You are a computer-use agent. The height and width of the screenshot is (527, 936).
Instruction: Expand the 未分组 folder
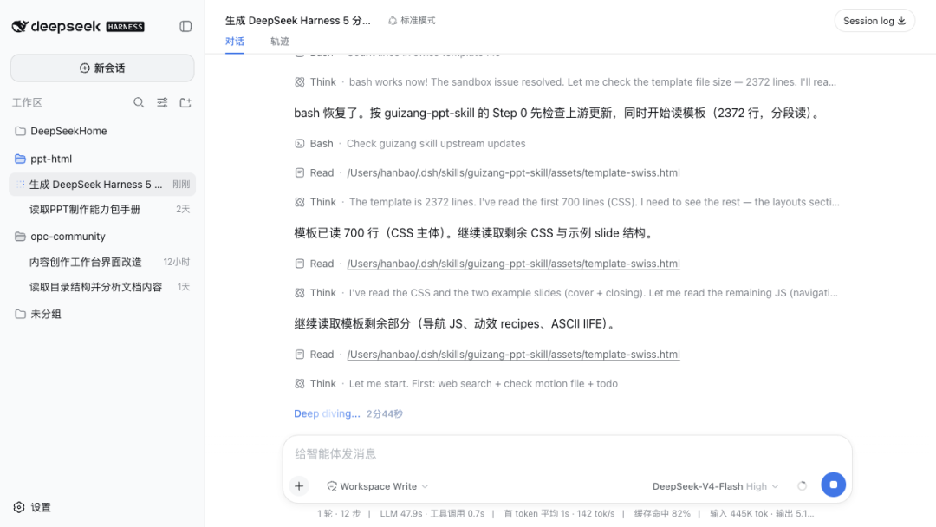(x=102, y=314)
